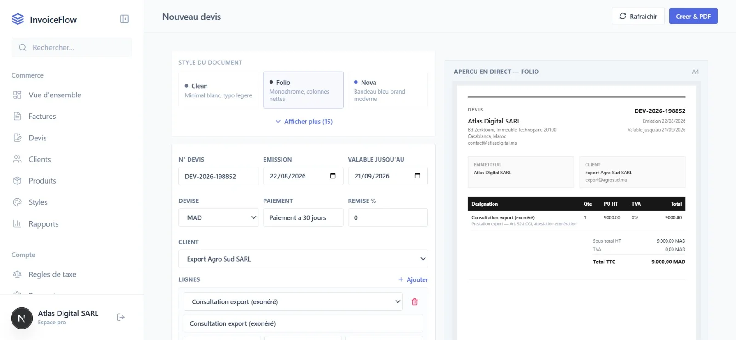Click the Produits box icon
The image size is (736, 340).
(x=17, y=181)
